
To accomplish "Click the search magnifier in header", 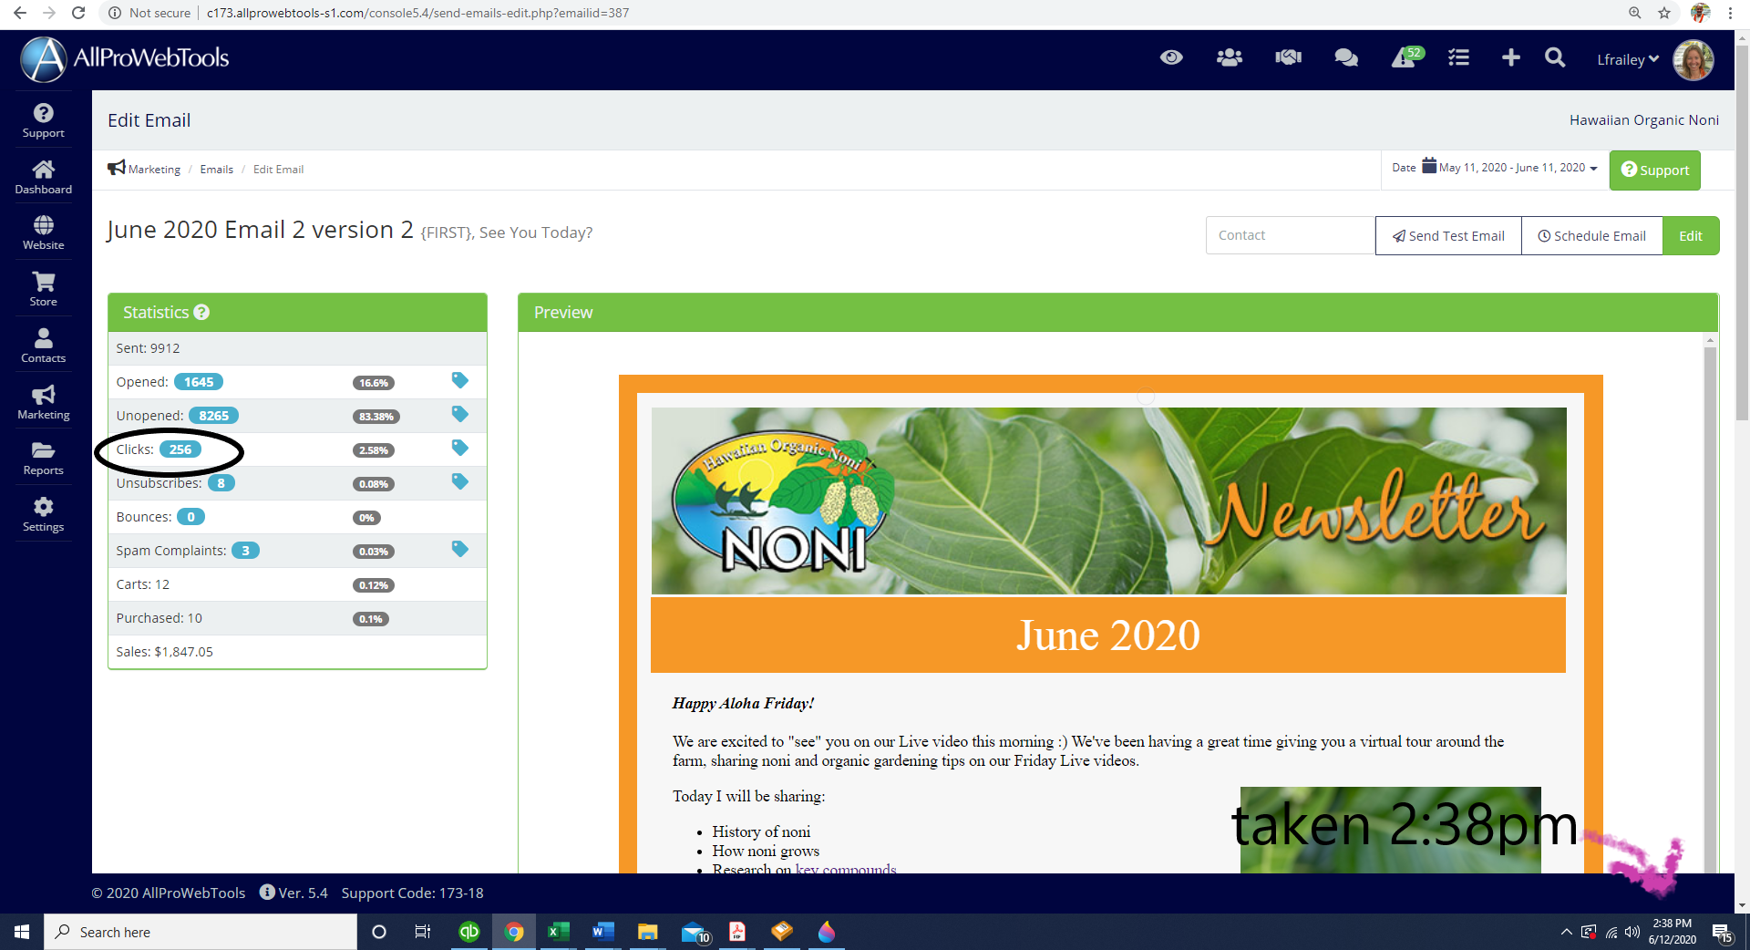I will coord(1555,57).
